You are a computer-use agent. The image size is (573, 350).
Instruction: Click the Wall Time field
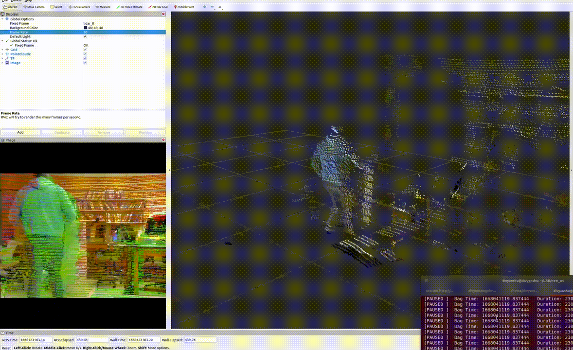(x=144, y=340)
